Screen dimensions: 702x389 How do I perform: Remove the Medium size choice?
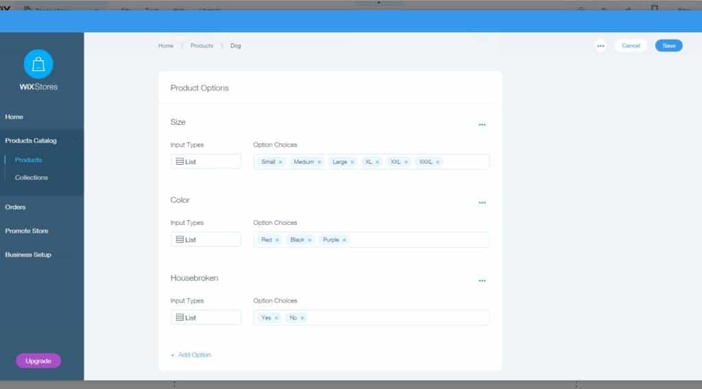[x=319, y=162]
